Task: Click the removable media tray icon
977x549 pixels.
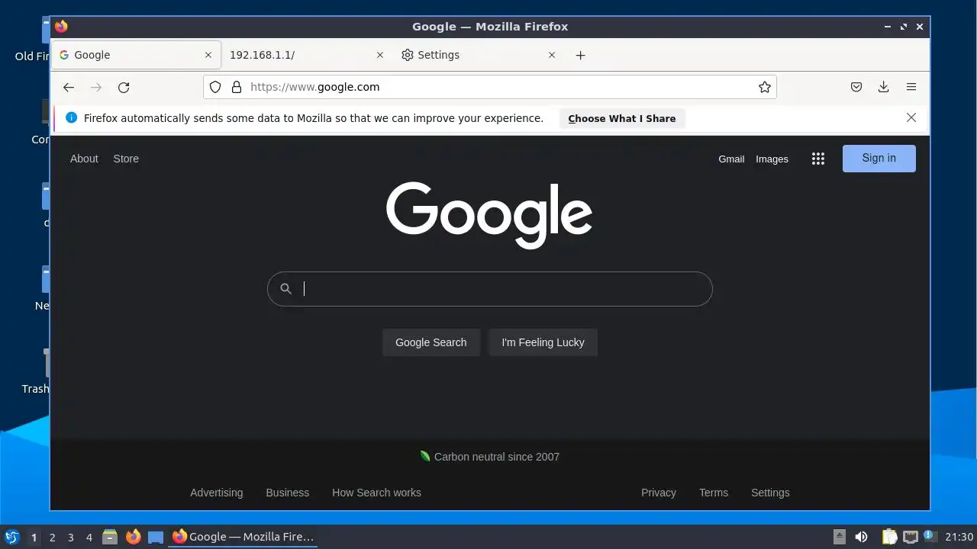Action: coord(840,537)
